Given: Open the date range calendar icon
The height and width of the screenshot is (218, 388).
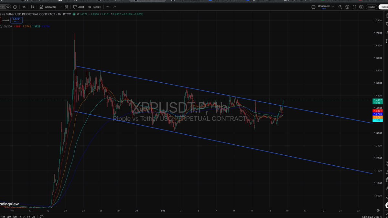Looking at the screenshot, I should (x=41, y=216).
